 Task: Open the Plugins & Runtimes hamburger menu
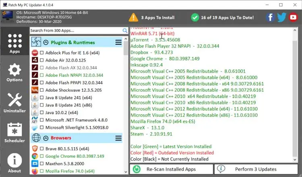(118, 42)
